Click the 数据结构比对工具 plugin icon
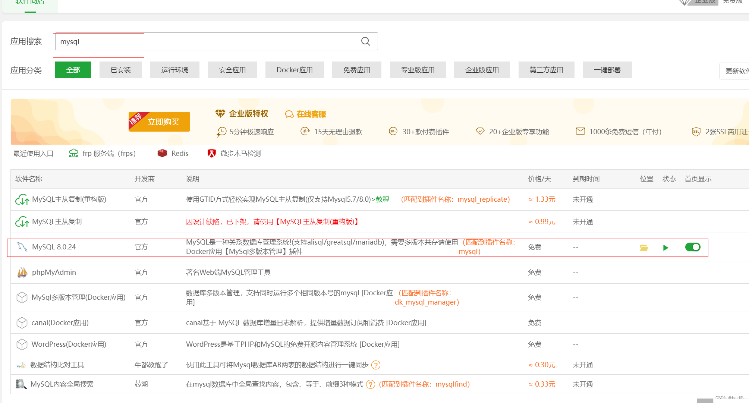This screenshot has width=749, height=403. (21, 365)
